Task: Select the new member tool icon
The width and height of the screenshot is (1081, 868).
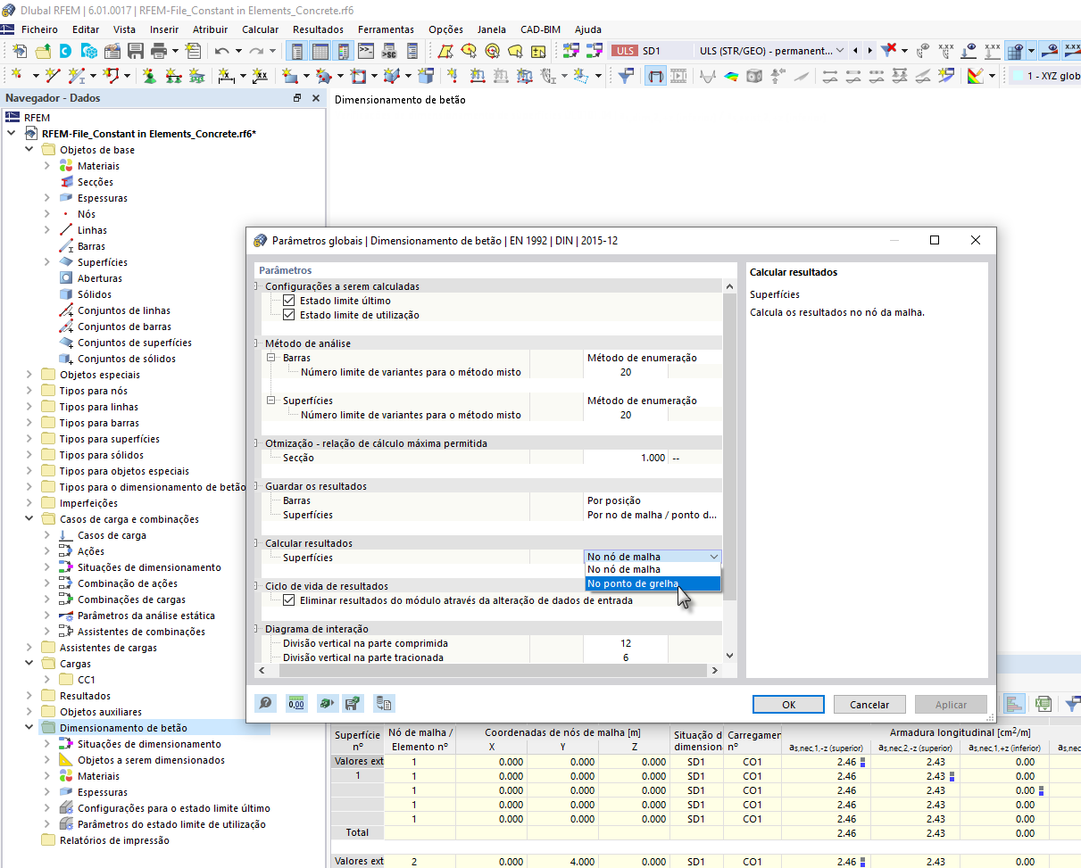Action: (76, 75)
